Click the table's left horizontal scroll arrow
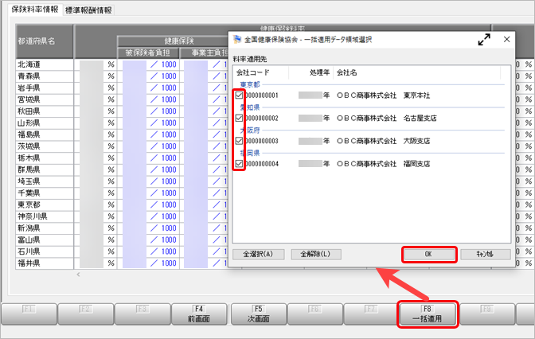 pos(79,275)
